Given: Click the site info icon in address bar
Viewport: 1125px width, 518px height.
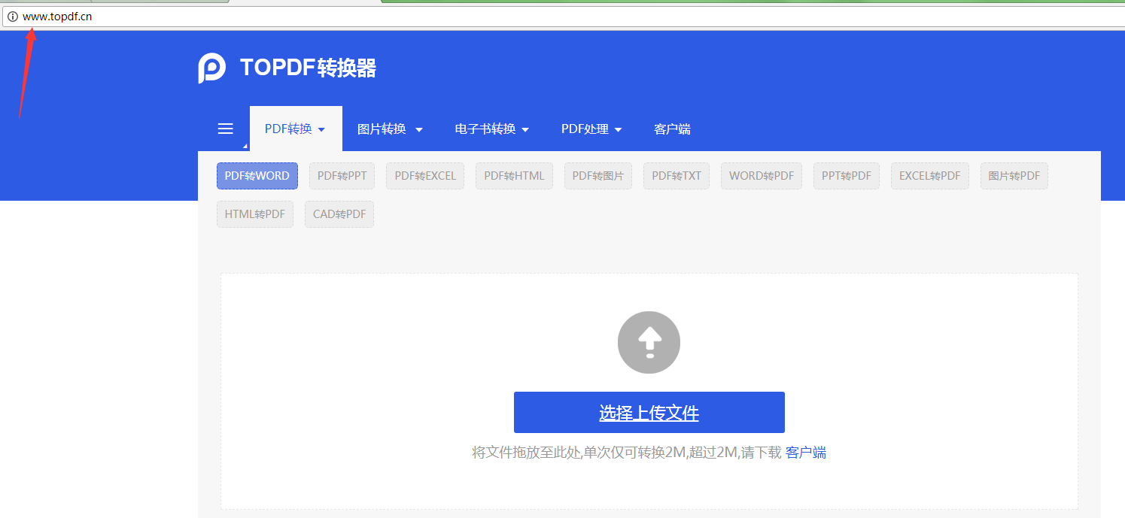Looking at the screenshot, I should click(x=13, y=17).
